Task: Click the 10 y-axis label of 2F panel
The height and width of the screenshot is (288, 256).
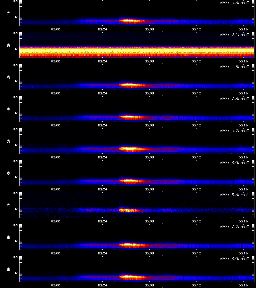Action: click(16, 49)
